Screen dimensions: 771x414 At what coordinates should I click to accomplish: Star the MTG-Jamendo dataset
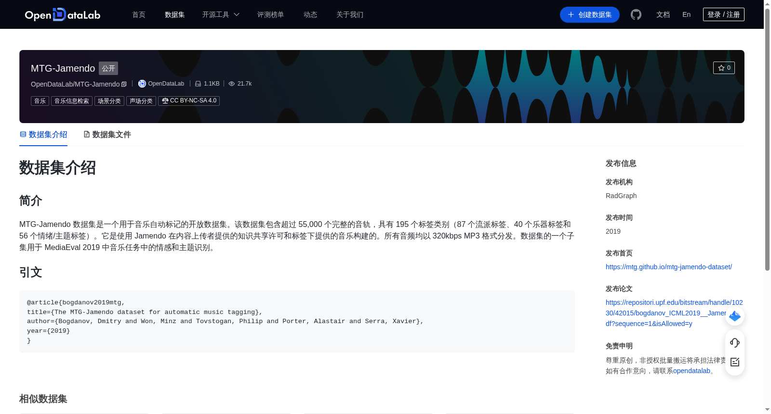tap(724, 68)
